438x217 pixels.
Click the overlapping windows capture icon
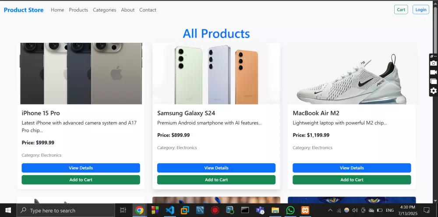pos(433,81)
